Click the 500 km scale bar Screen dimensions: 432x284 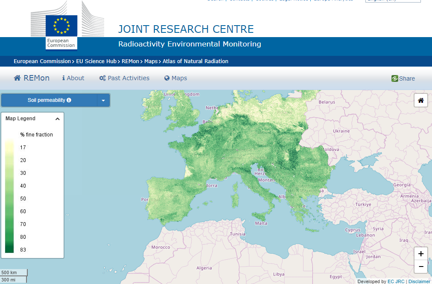[x=14, y=272]
